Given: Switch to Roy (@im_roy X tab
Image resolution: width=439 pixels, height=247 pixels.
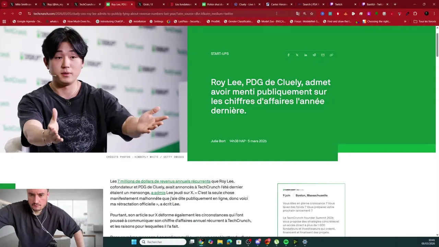Looking at the screenshot, I should (x=55, y=4).
